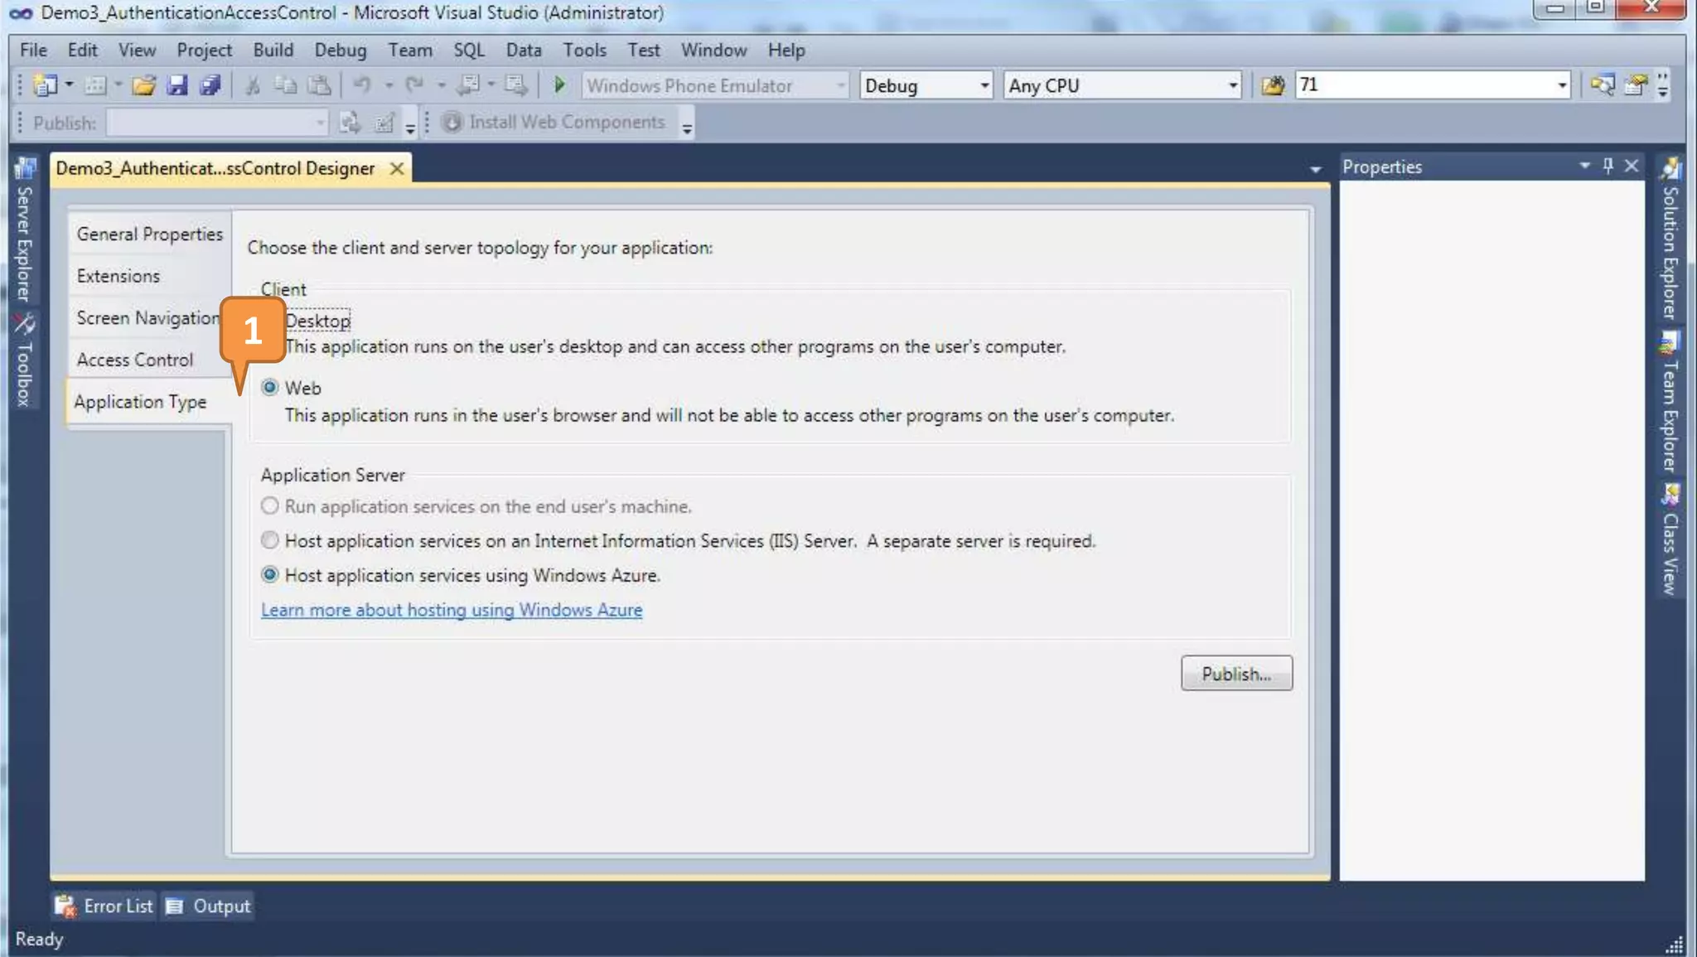The image size is (1697, 957).
Task: Switch to Access Control tab
Action: pyautogui.click(x=134, y=360)
